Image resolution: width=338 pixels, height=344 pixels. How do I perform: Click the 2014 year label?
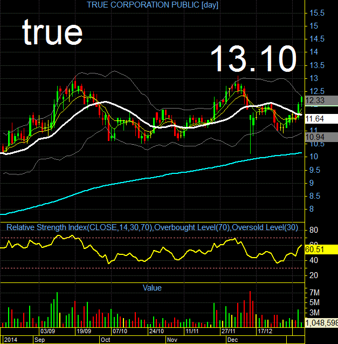coord(11,340)
